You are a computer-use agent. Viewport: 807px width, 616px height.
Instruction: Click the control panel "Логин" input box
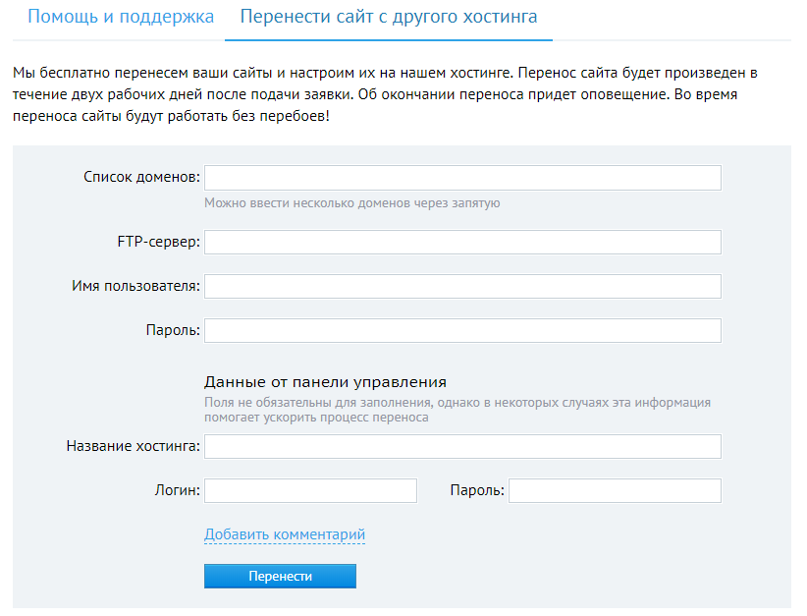coord(310,490)
